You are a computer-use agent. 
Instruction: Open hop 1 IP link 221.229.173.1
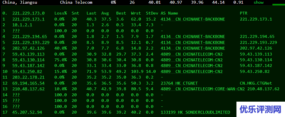point(28,19)
